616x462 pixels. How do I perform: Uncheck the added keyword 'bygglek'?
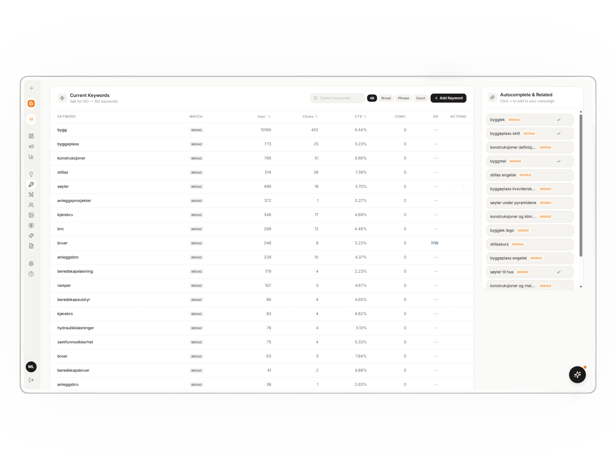559,119
